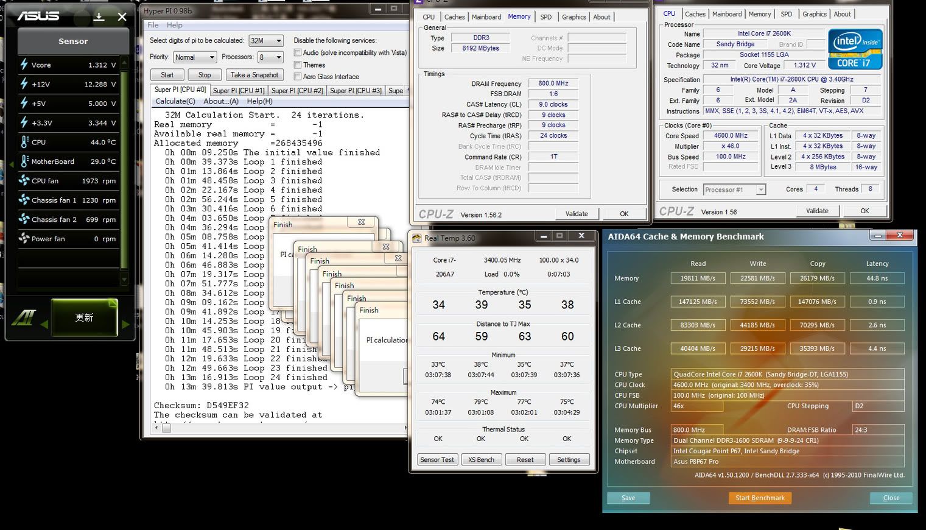Click the right green arrow in ASUS panel
Screen dimensions: 926x530
[126, 325]
